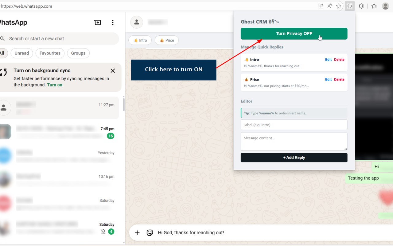Click the attach plus icon beside message box

coord(137,233)
